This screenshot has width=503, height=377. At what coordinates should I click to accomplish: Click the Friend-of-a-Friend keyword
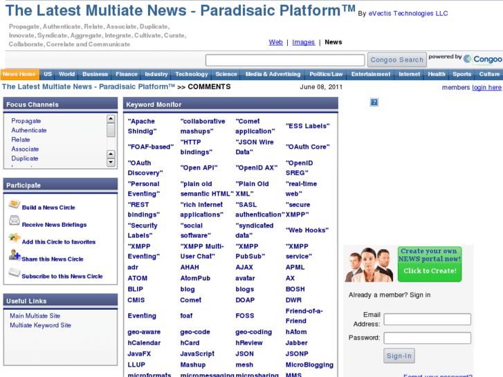[x=304, y=315]
